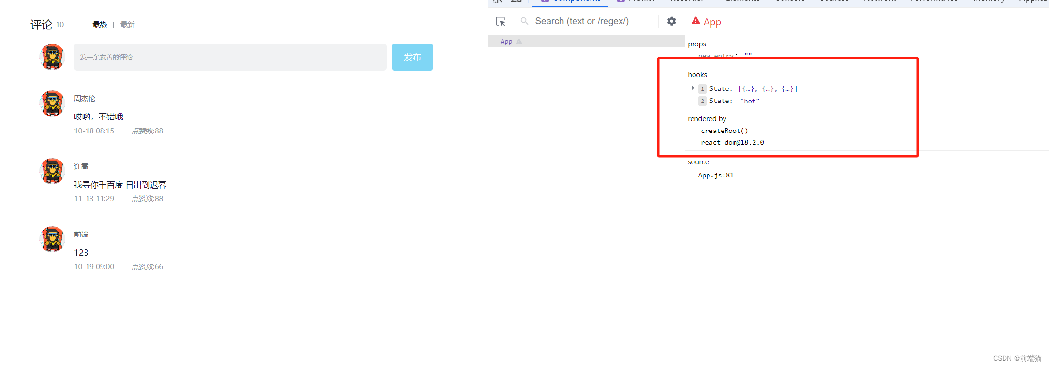
Task: Focus the 发一条友善的评论 input box
Action: click(230, 57)
